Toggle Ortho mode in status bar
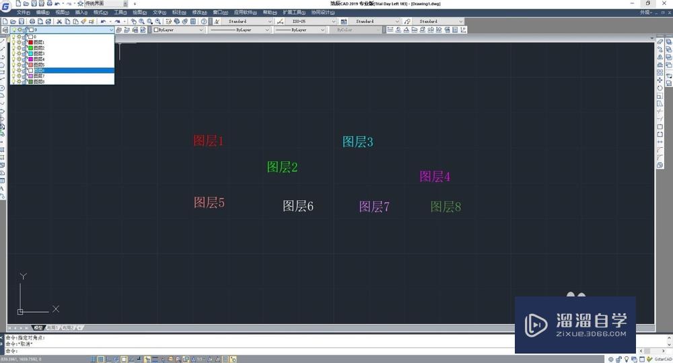The image size is (673, 363). coord(108,359)
